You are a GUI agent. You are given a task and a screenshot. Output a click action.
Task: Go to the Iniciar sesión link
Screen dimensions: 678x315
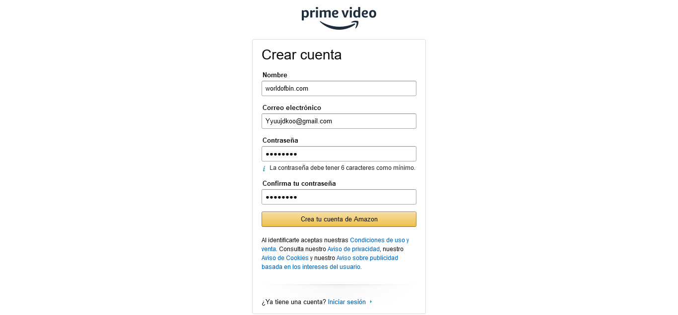pos(347,302)
